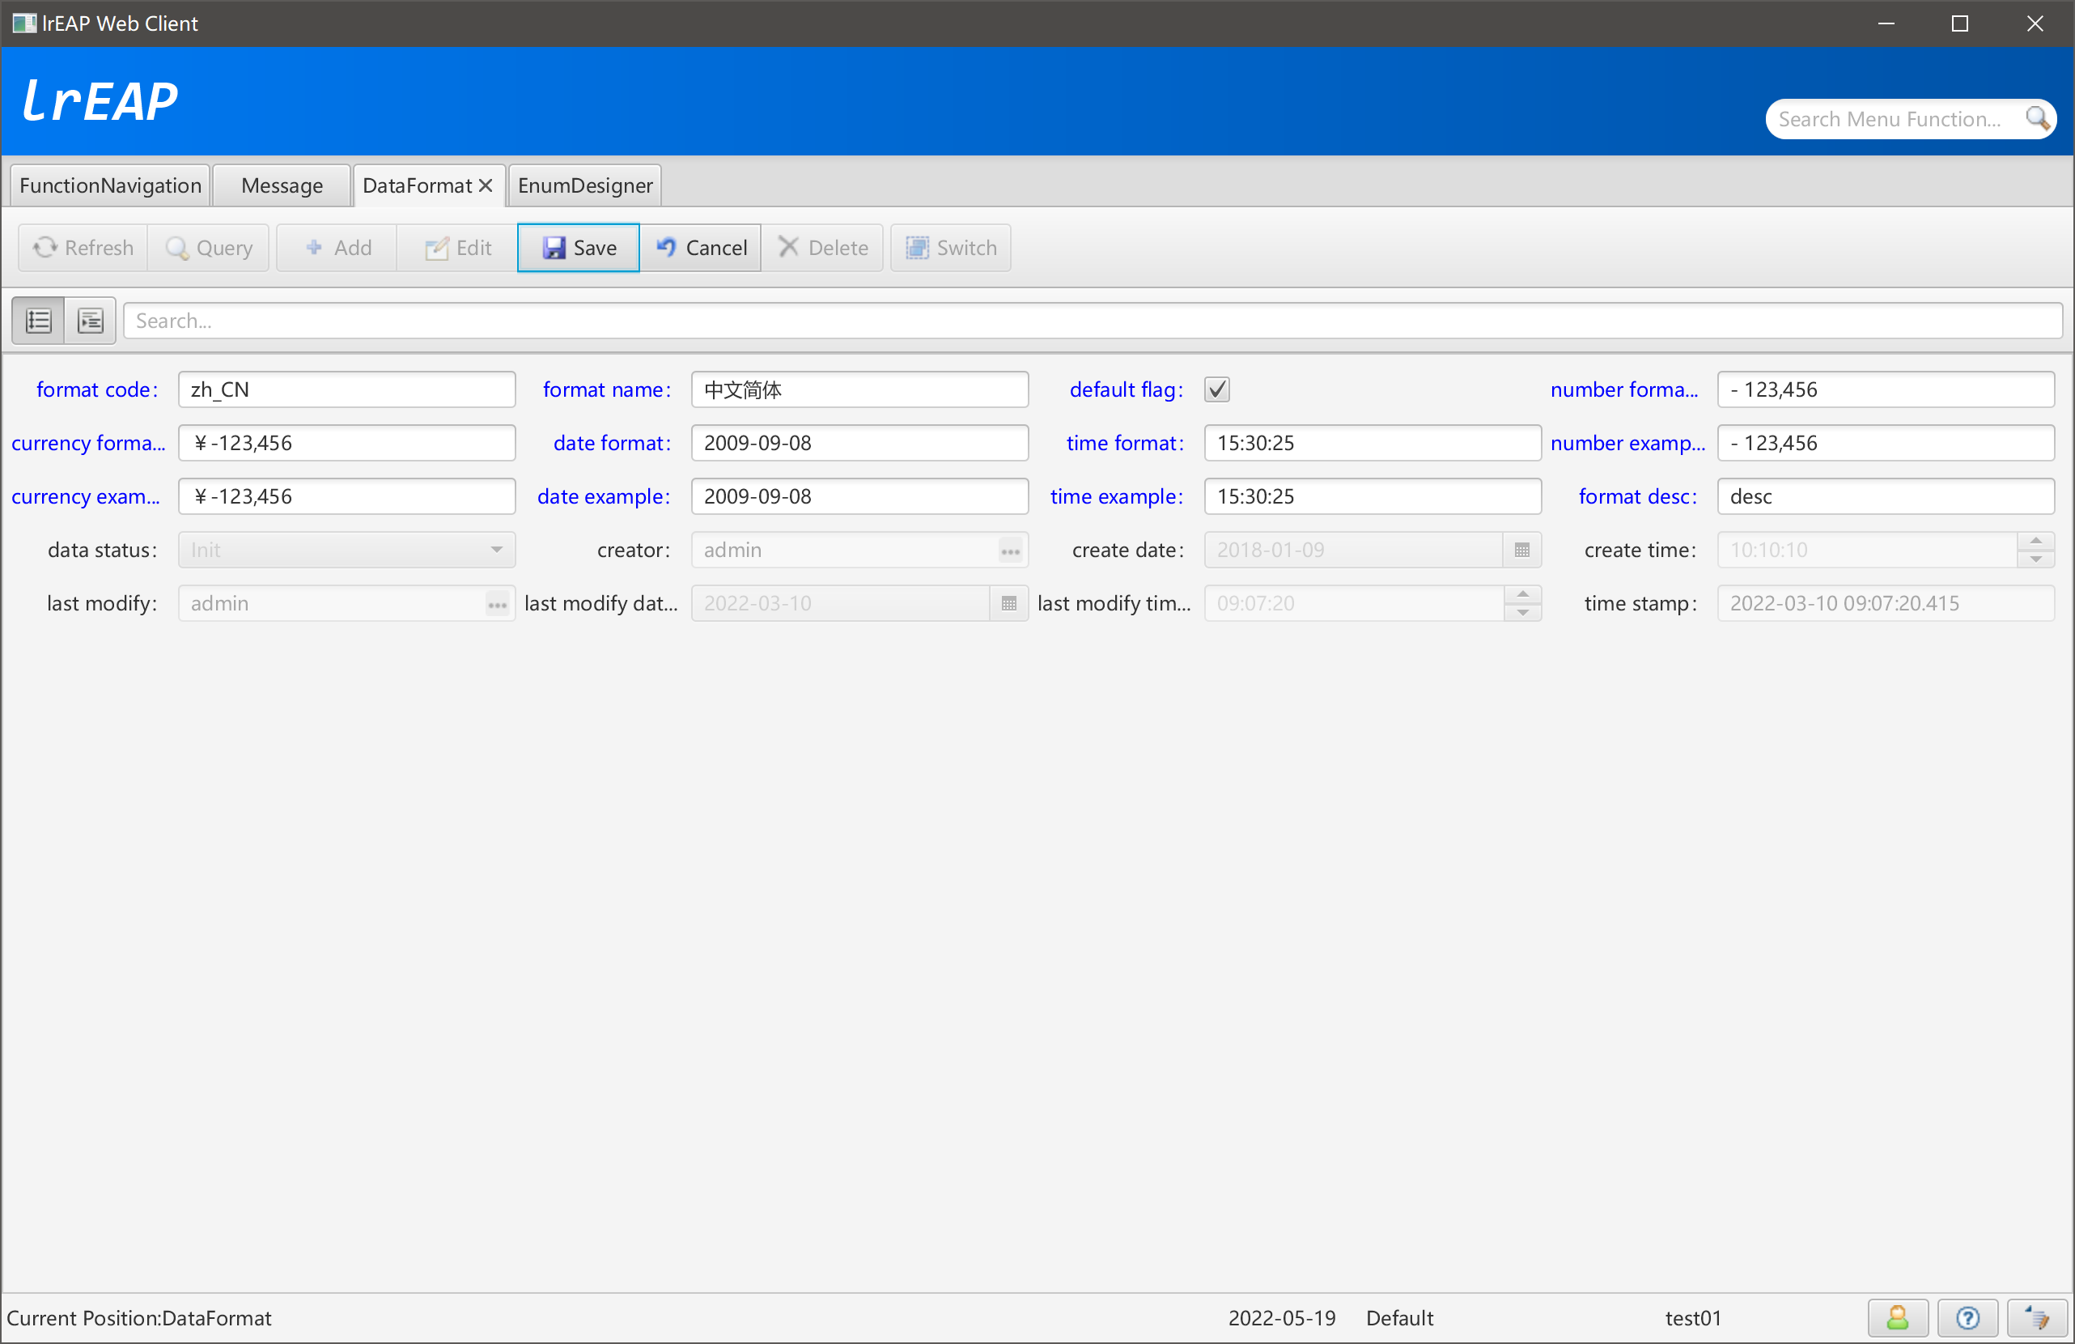Screen dimensions: 2075x1344
Task: Click the record Search field
Action: 1093,321
